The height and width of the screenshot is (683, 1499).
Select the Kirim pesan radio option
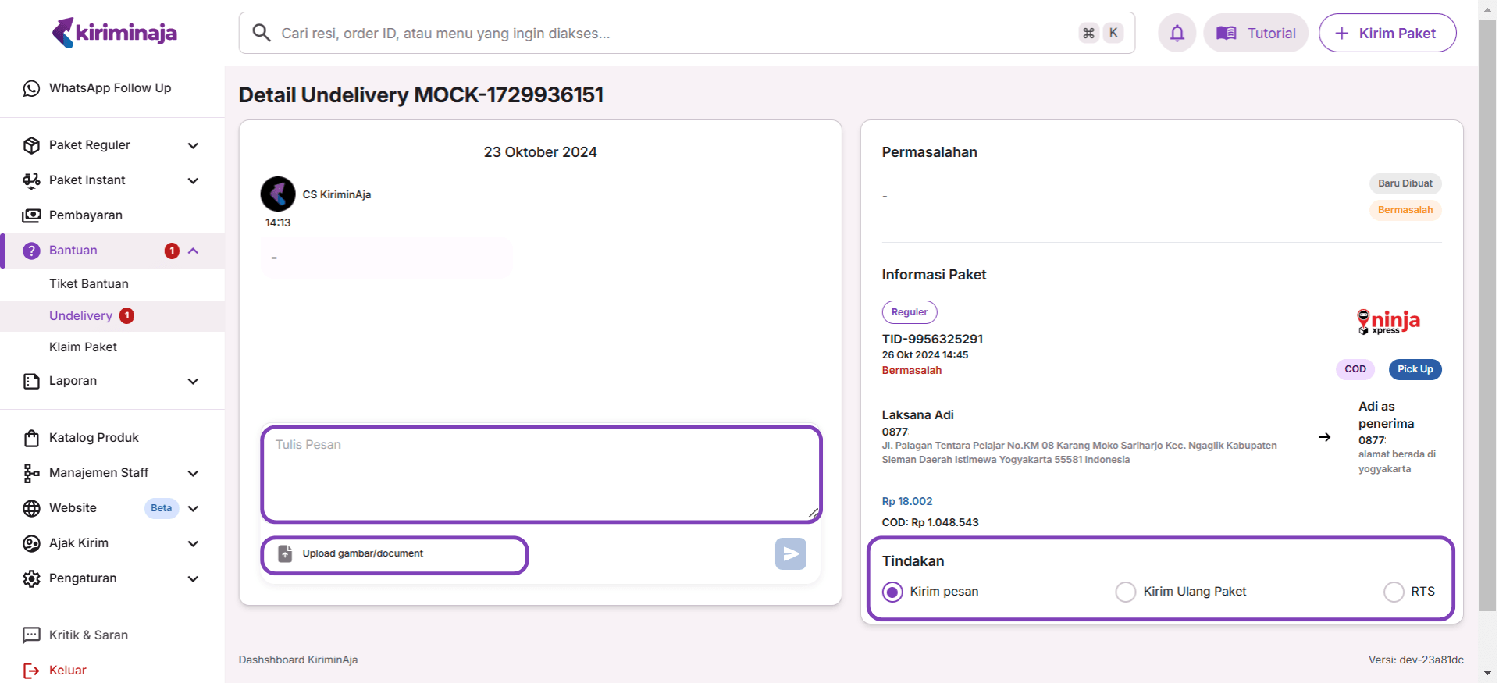pos(892,592)
